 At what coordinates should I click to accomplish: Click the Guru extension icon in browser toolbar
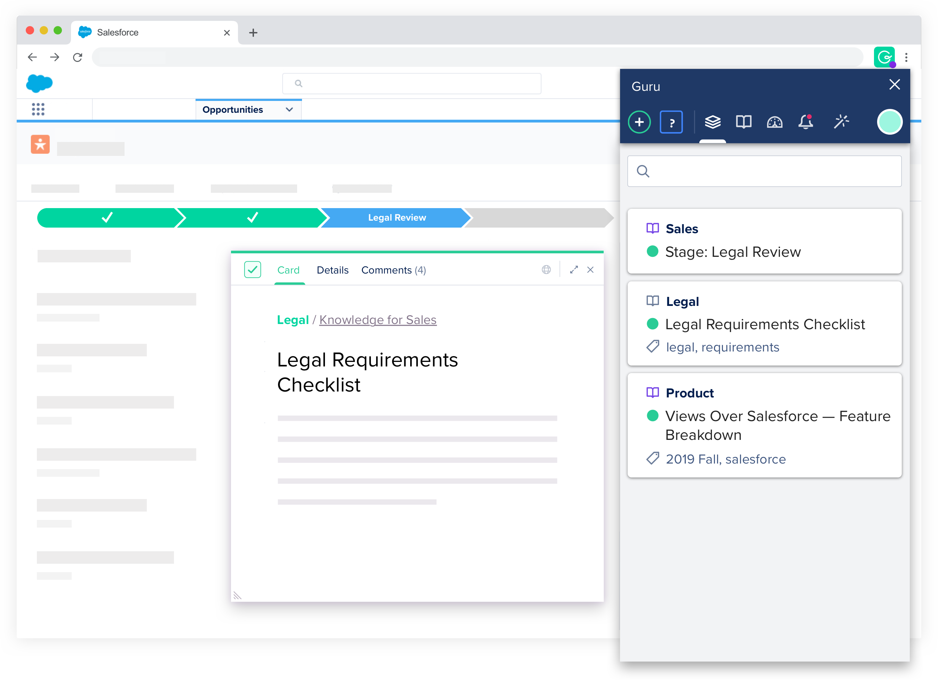pos(884,57)
